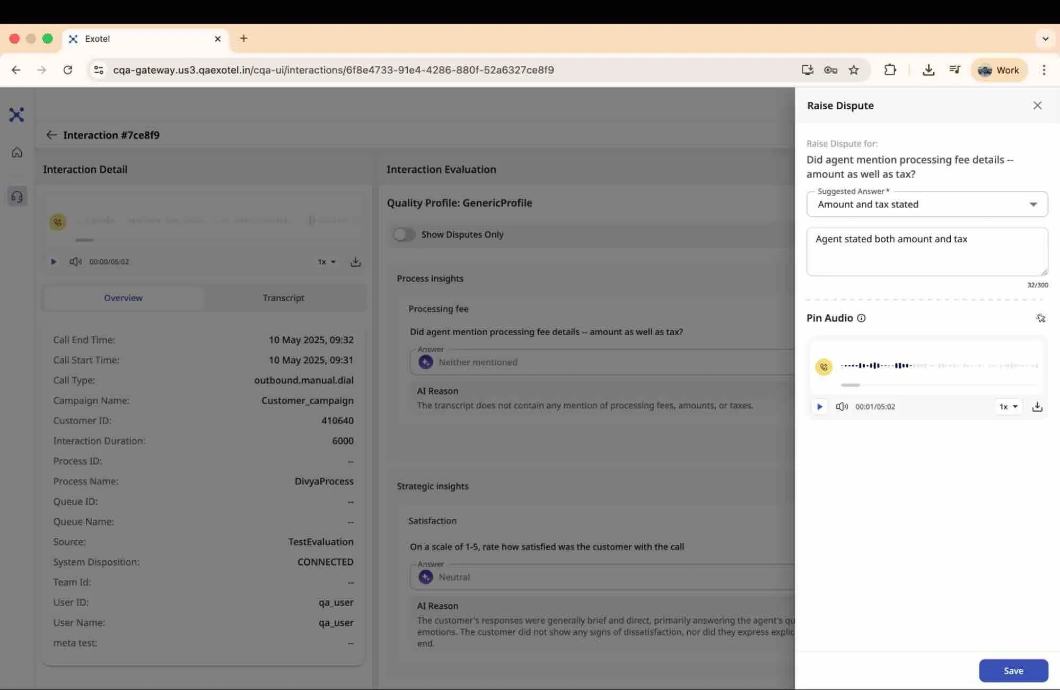Go back in browser history

coord(16,70)
